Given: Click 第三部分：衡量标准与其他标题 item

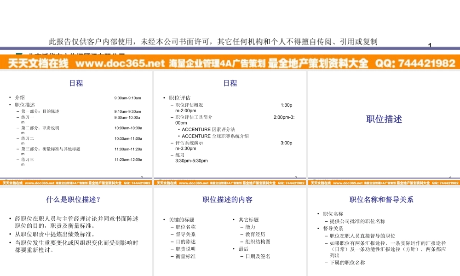Looking at the screenshot, I should click(51, 149).
